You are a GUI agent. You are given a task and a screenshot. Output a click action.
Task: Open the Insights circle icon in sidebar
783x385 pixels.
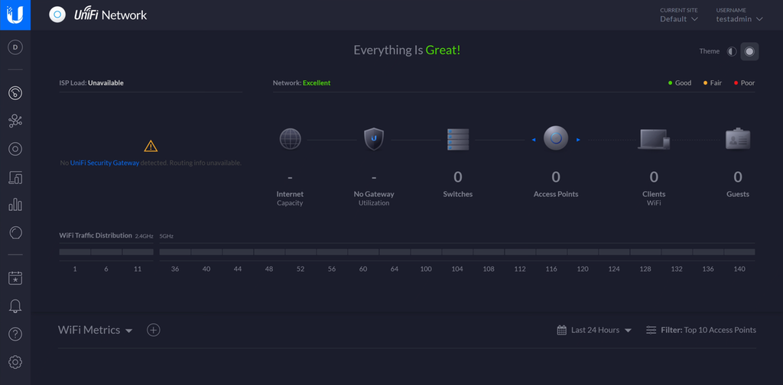coord(15,232)
